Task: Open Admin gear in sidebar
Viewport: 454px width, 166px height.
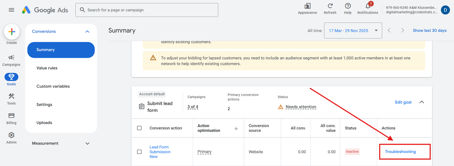Action: point(11,138)
